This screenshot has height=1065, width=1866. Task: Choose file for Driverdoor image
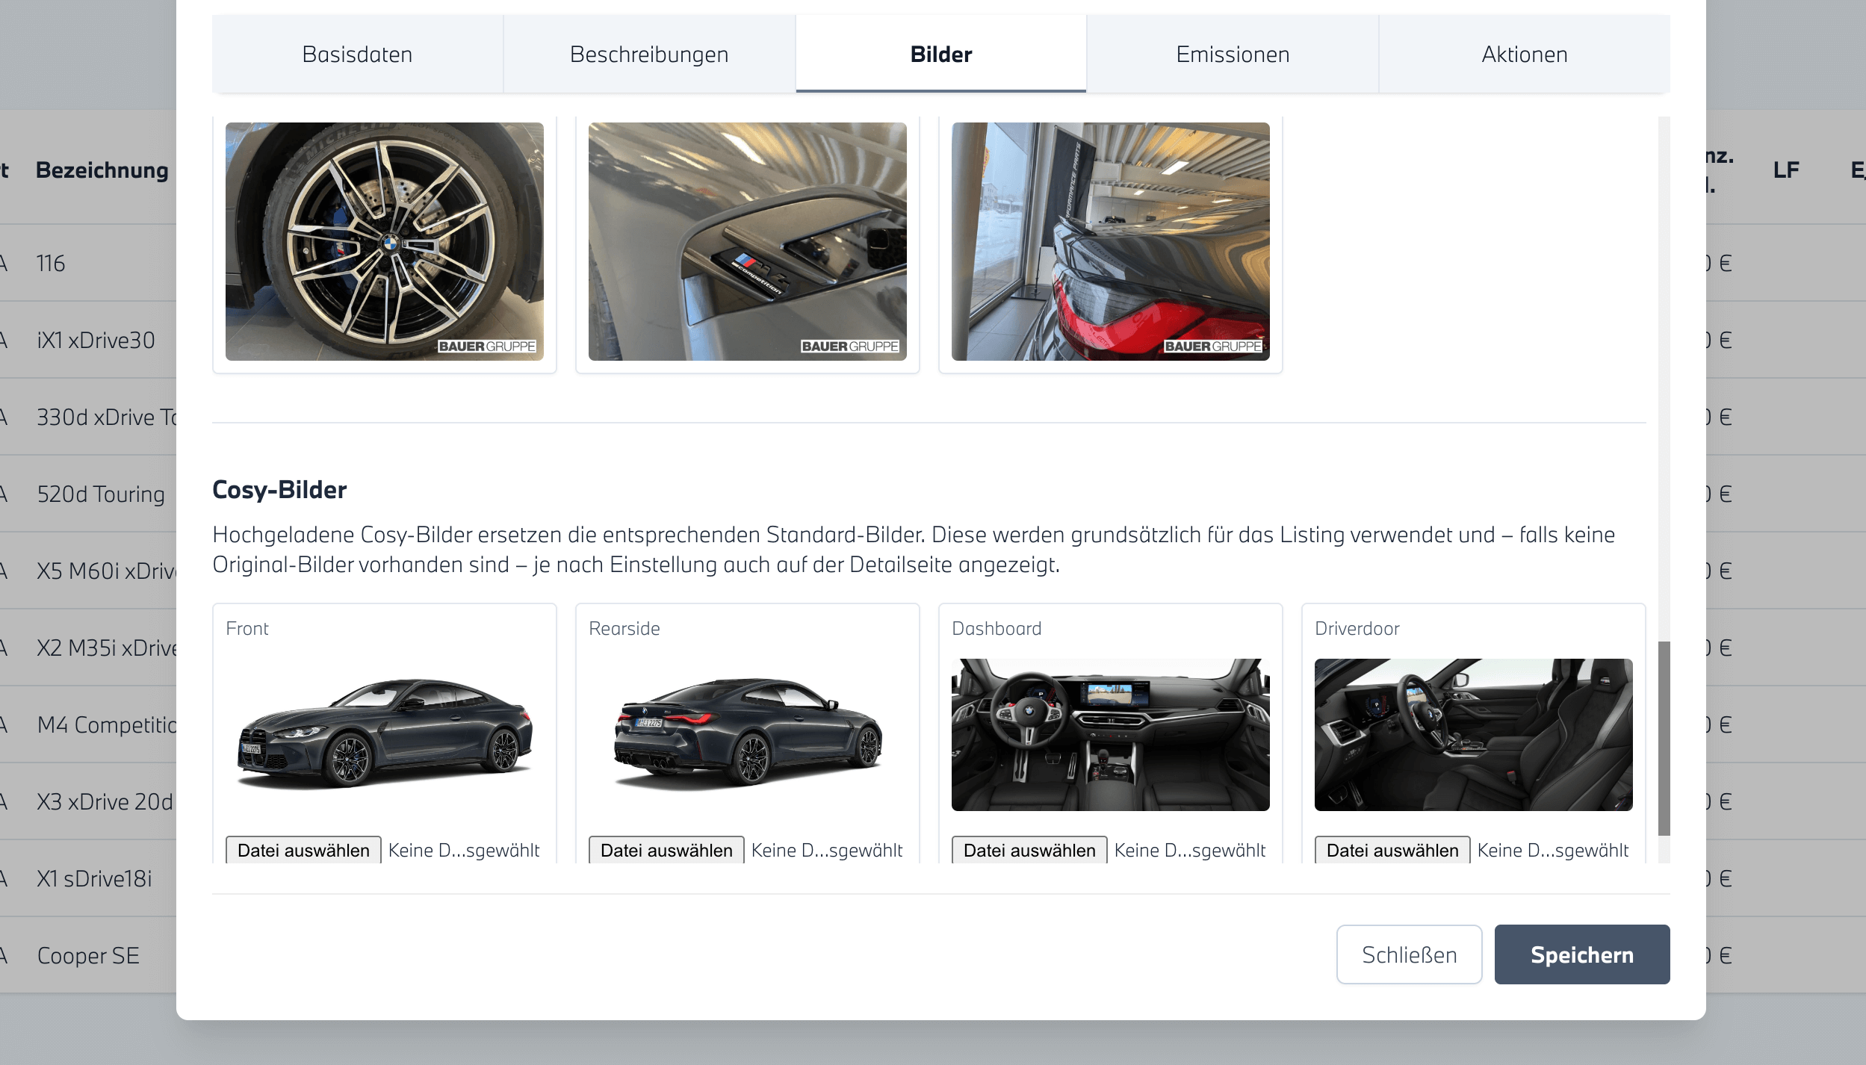(1392, 850)
